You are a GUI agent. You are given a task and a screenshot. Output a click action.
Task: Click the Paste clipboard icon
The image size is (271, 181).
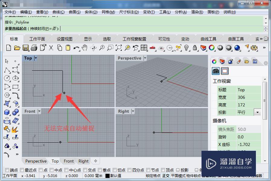coord(68,48)
